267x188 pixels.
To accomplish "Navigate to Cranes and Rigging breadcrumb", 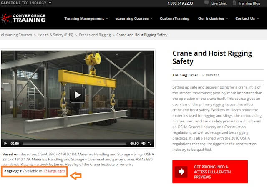I will (x=95, y=35).
